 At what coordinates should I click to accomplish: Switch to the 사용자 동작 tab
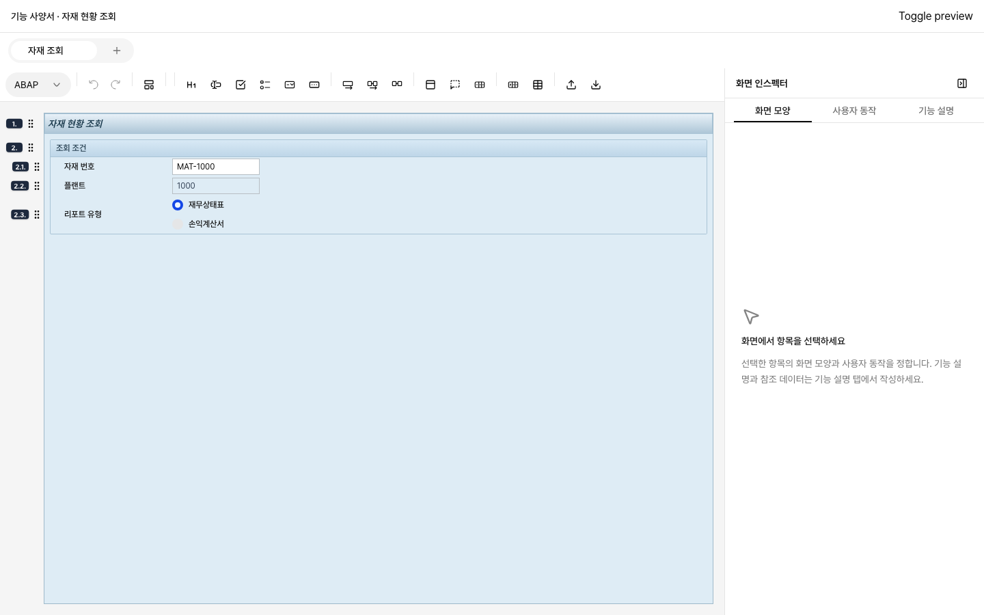pyautogui.click(x=854, y=111)
